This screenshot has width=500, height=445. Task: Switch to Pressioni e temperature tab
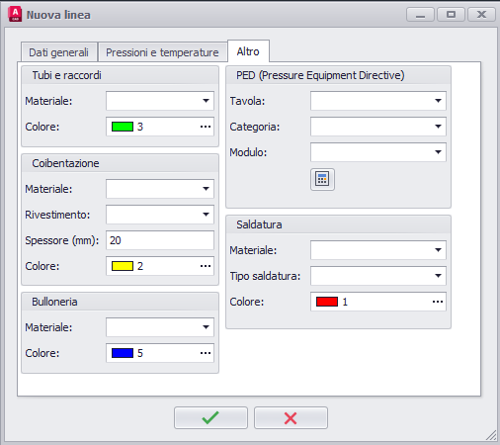(162, 52)
